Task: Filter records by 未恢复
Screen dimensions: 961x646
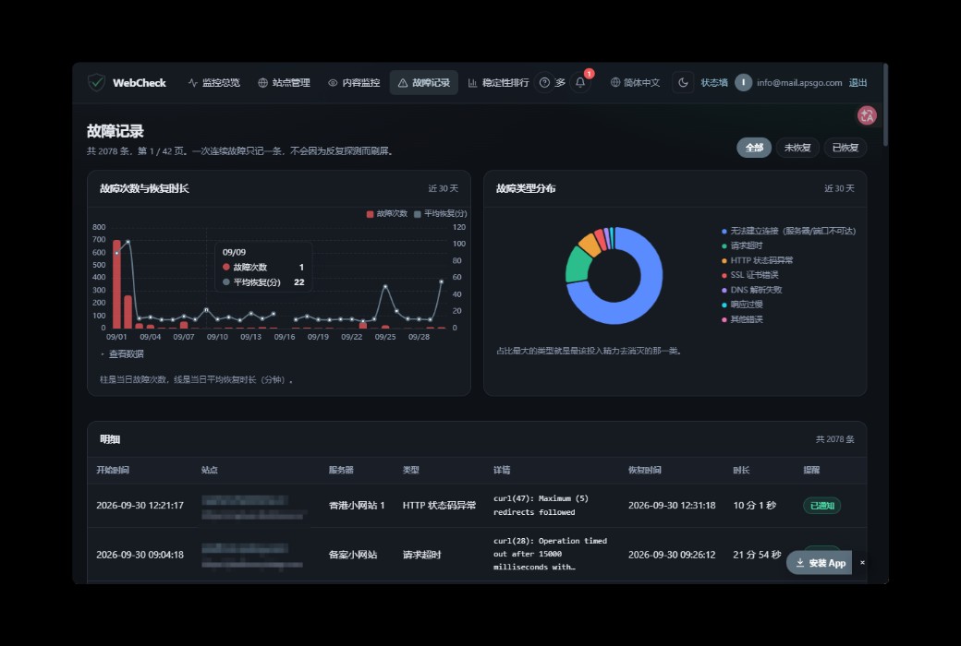Action: (x=797, y=148)
